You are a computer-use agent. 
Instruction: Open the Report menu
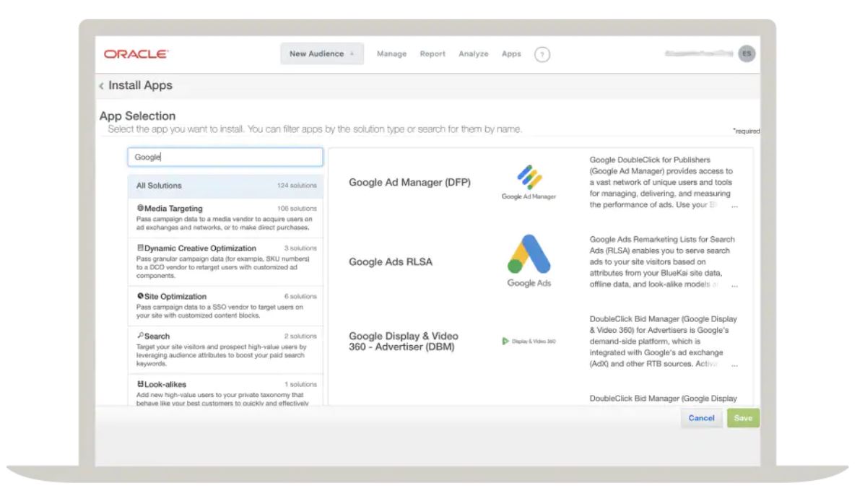(432, 53)
